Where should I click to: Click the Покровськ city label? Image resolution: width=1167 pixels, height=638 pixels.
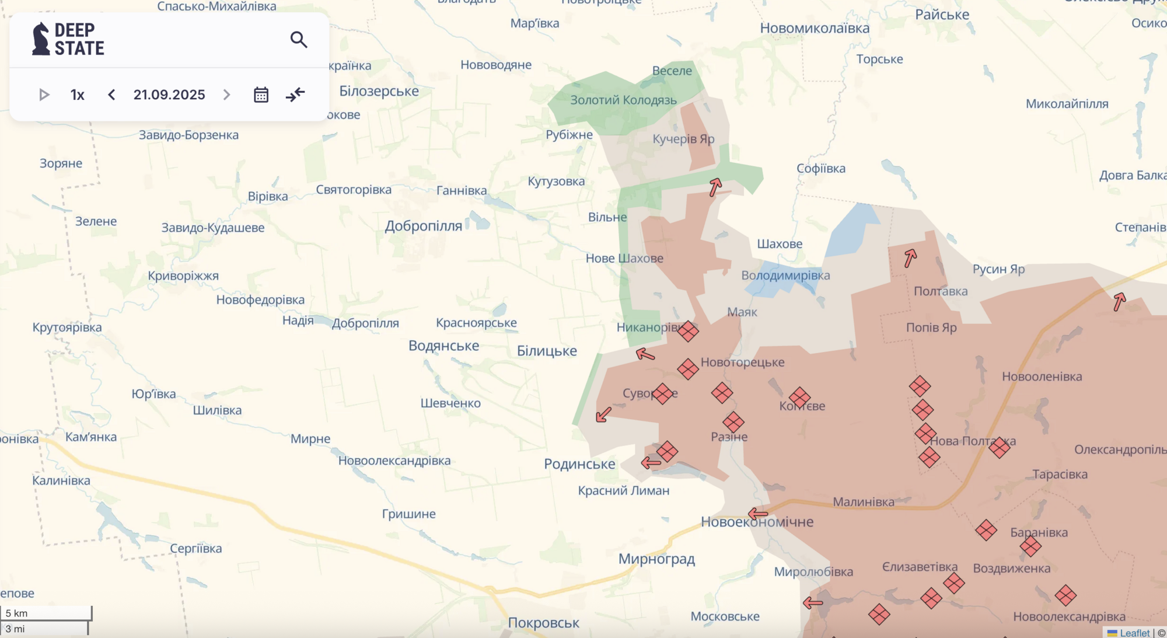pos(543,623)
